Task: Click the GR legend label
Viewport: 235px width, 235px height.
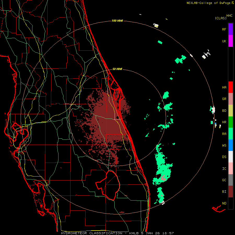Action: (224, 99)
